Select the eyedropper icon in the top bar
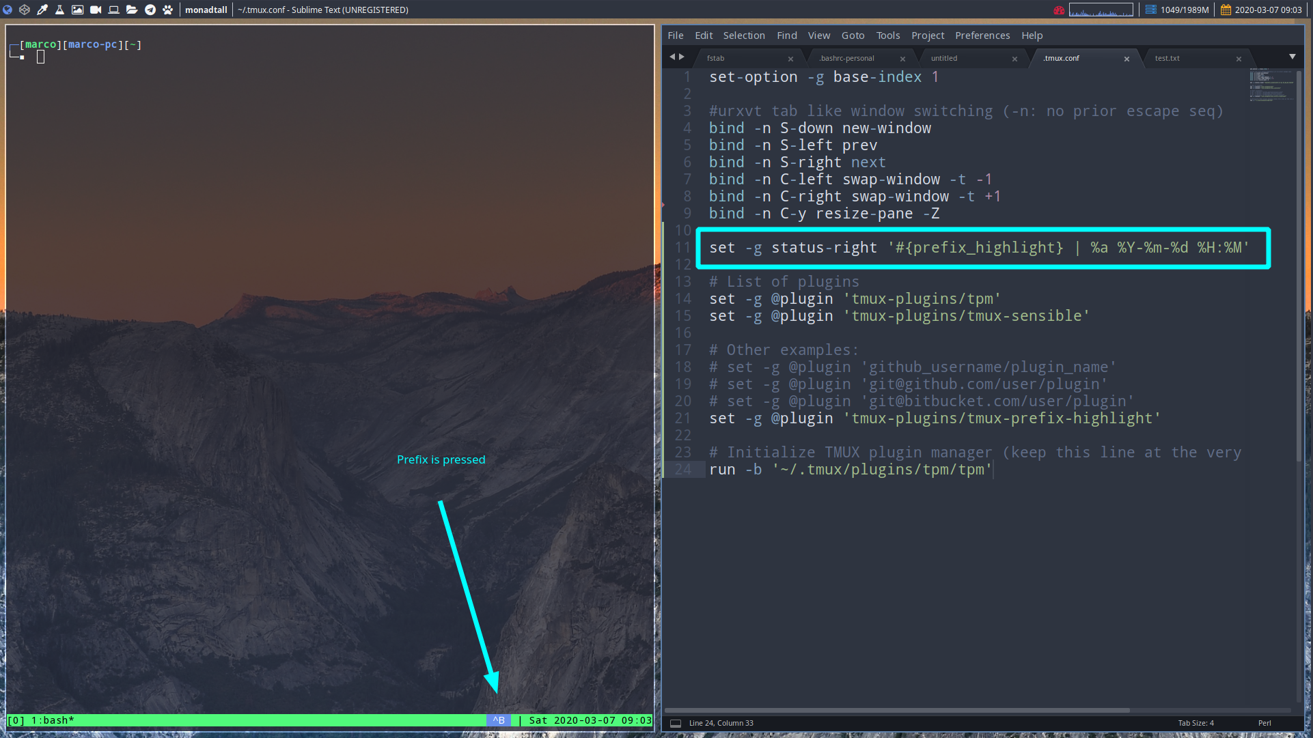 click(41, 10)
